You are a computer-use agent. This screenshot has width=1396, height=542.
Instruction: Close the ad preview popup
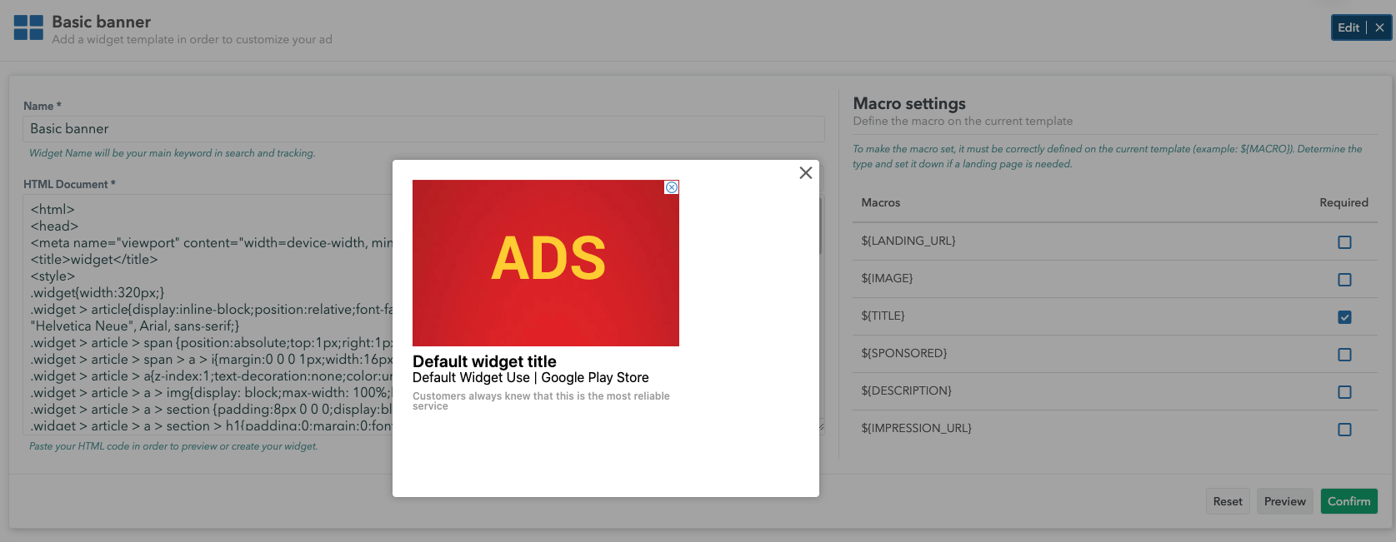[x=805, y=173]
